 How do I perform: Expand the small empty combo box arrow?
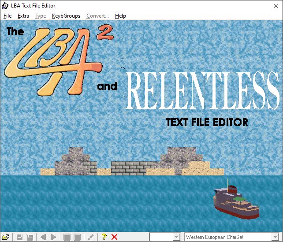[176, 237]
